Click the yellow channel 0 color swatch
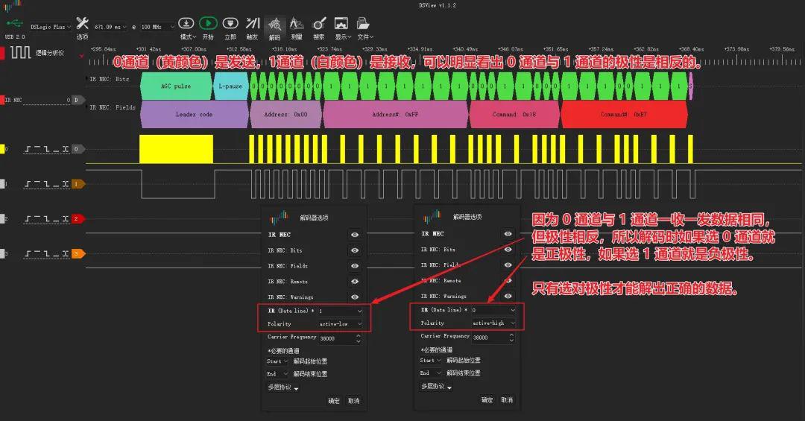Viewport: 805px width, 421px height. tap(2, 149)
